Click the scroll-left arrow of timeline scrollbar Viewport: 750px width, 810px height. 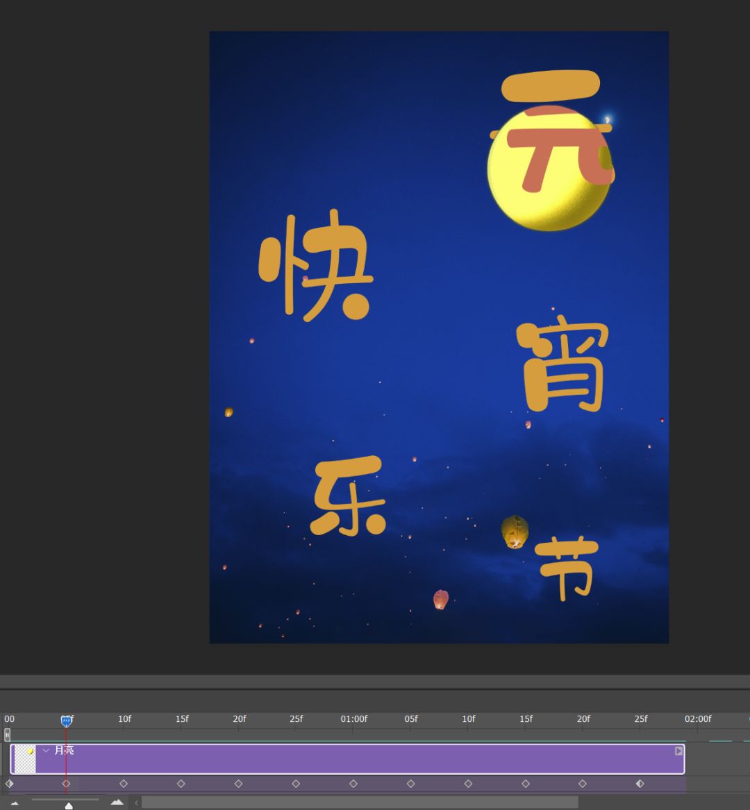point(136,802)
